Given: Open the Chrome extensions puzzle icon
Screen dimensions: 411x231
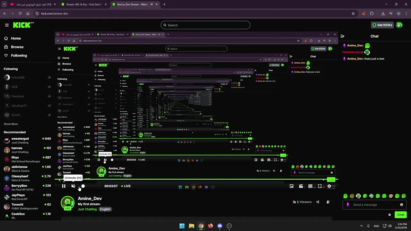Looking at the screenshot, I should pyautogui.click(x=372, y=13).
